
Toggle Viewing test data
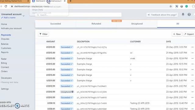[9, 82]
